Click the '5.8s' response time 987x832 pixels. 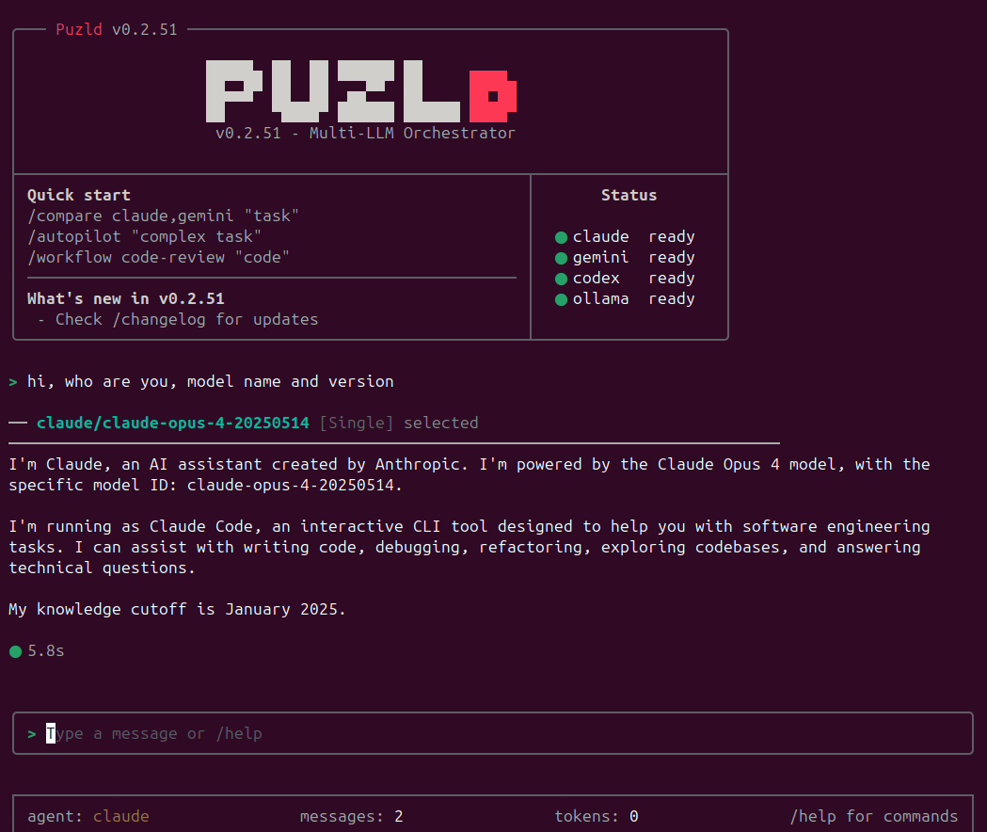46,651
